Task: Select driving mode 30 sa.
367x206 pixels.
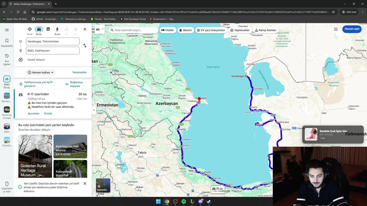Action: (x=39, y=31)
